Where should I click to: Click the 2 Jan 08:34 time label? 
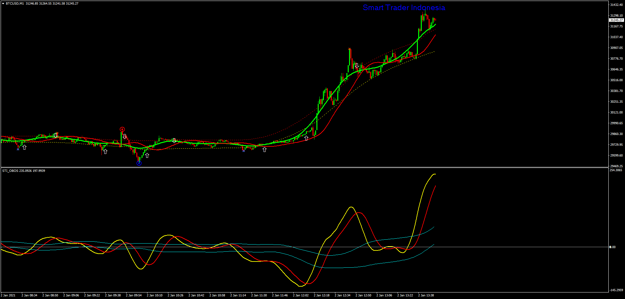[29, 295]
